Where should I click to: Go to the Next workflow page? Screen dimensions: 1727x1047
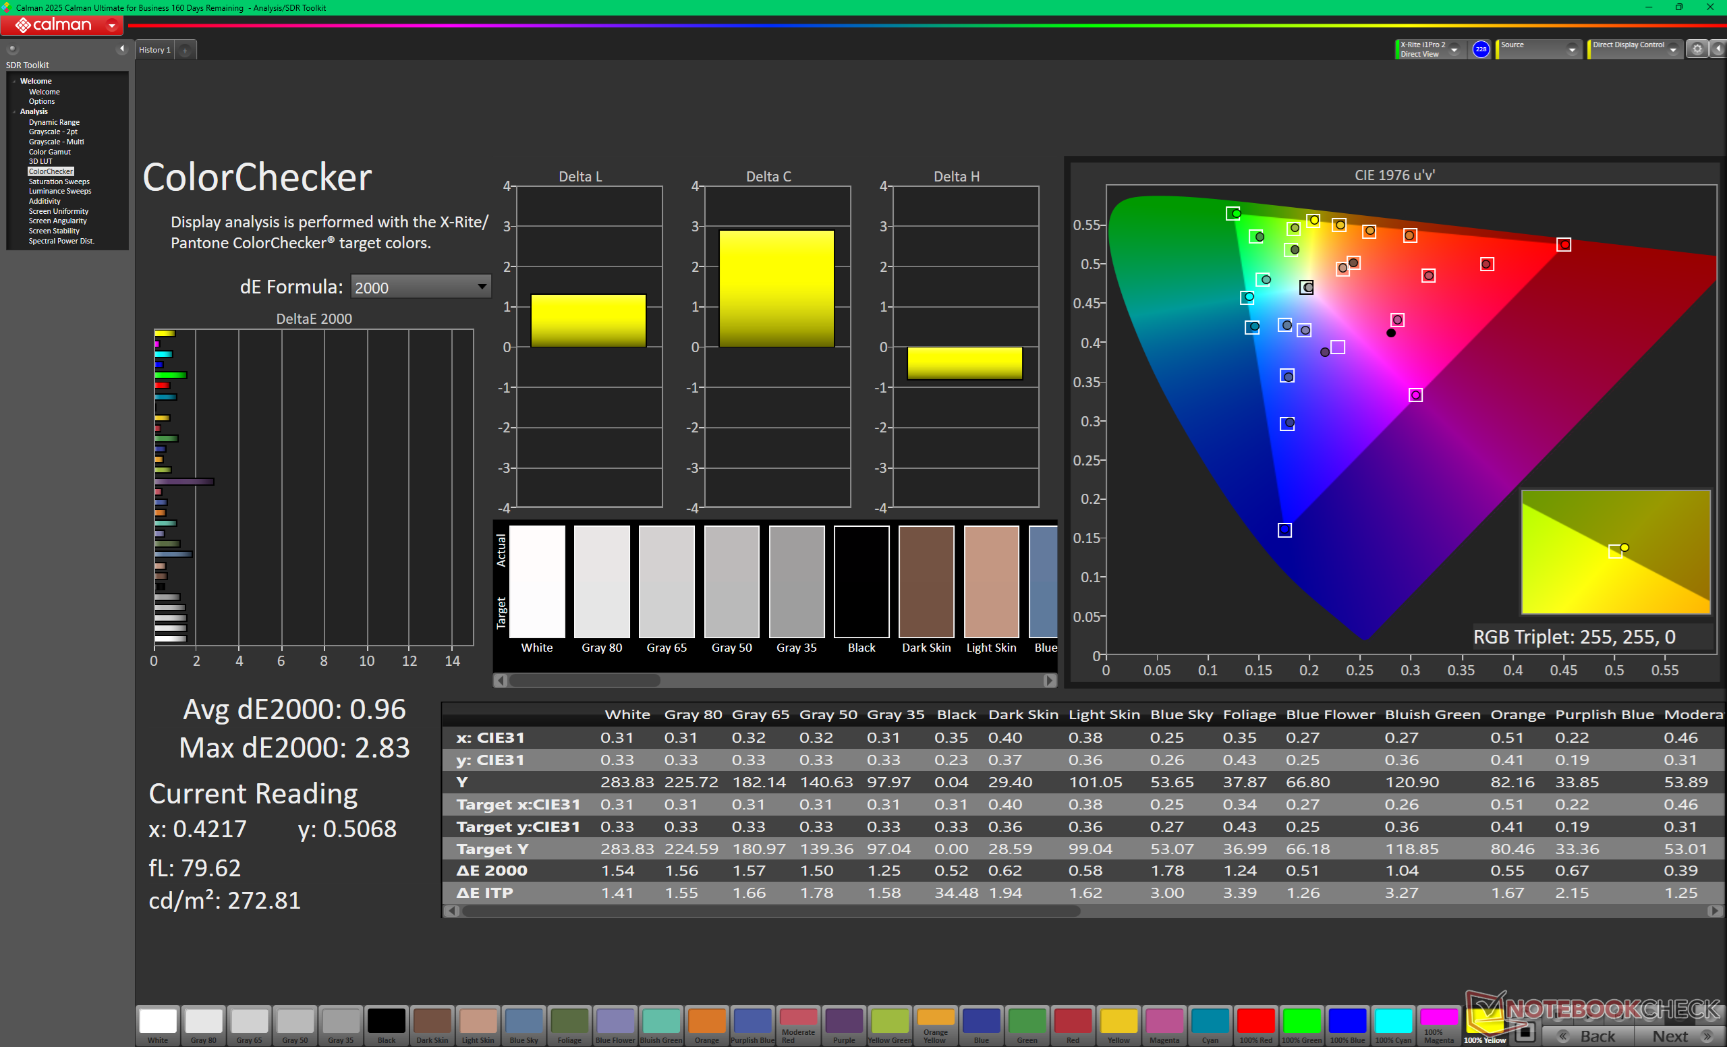click(1679, 1036)
